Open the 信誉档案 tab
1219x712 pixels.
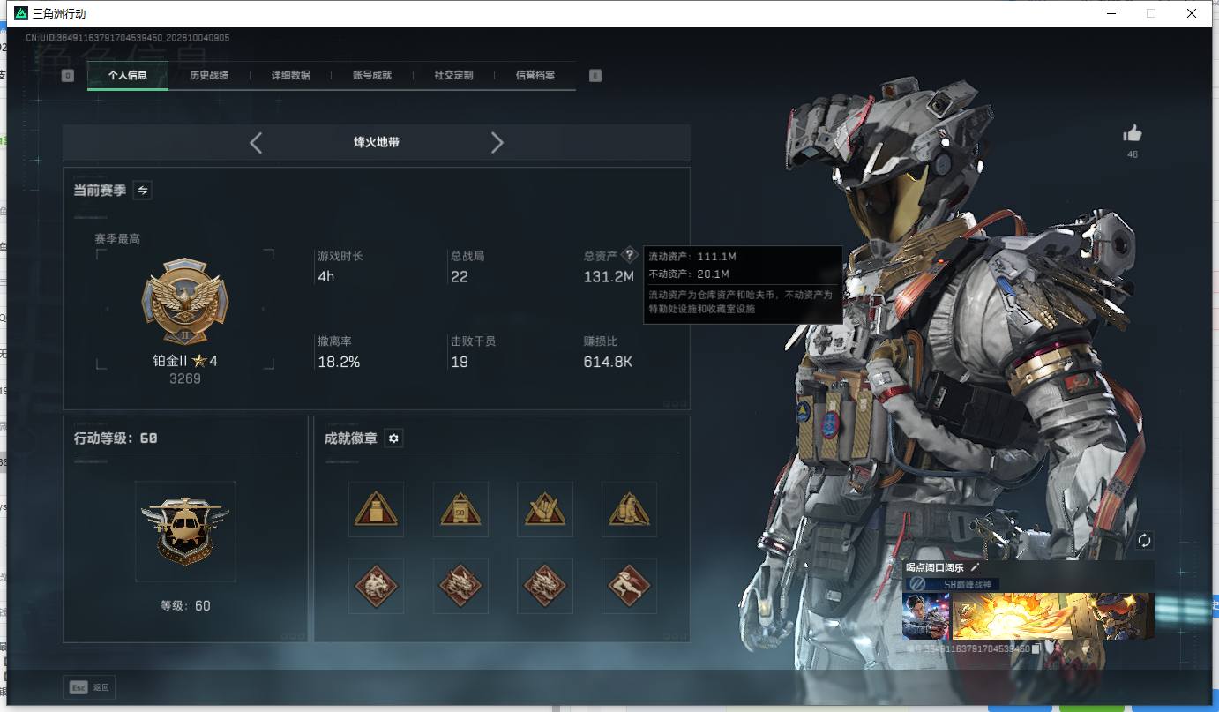(x=535, y=76)
